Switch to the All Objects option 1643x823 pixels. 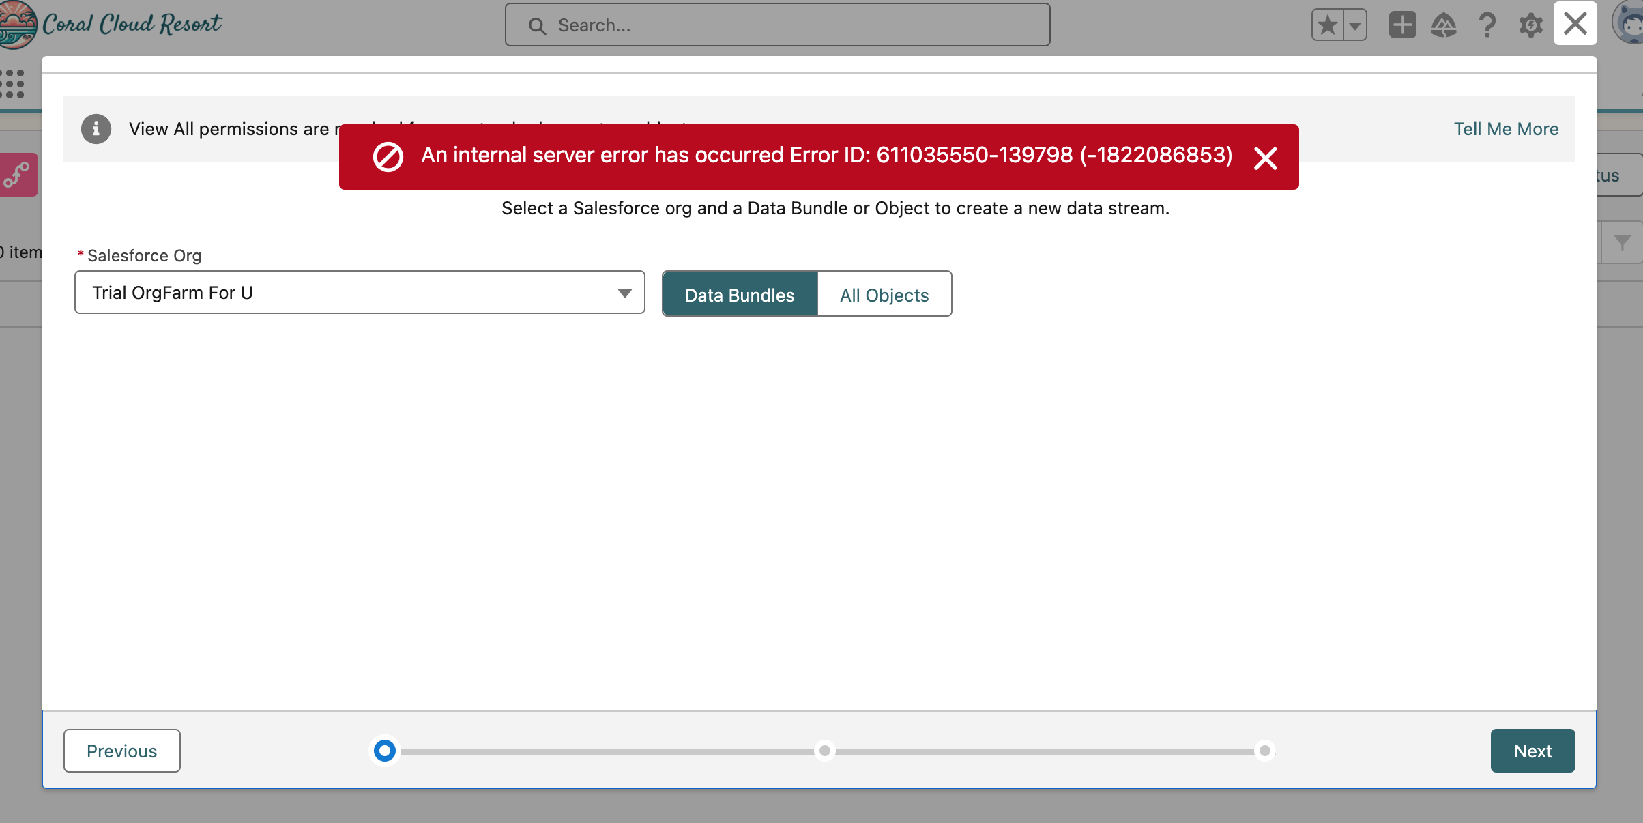(884, 294)
